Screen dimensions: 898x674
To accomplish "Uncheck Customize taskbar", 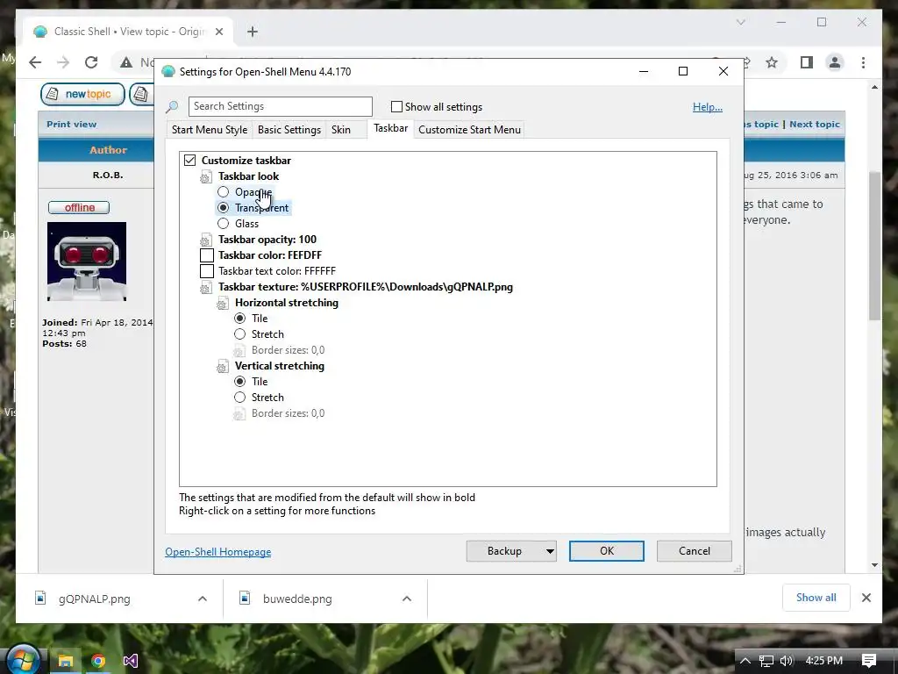I will click(189, 161).
